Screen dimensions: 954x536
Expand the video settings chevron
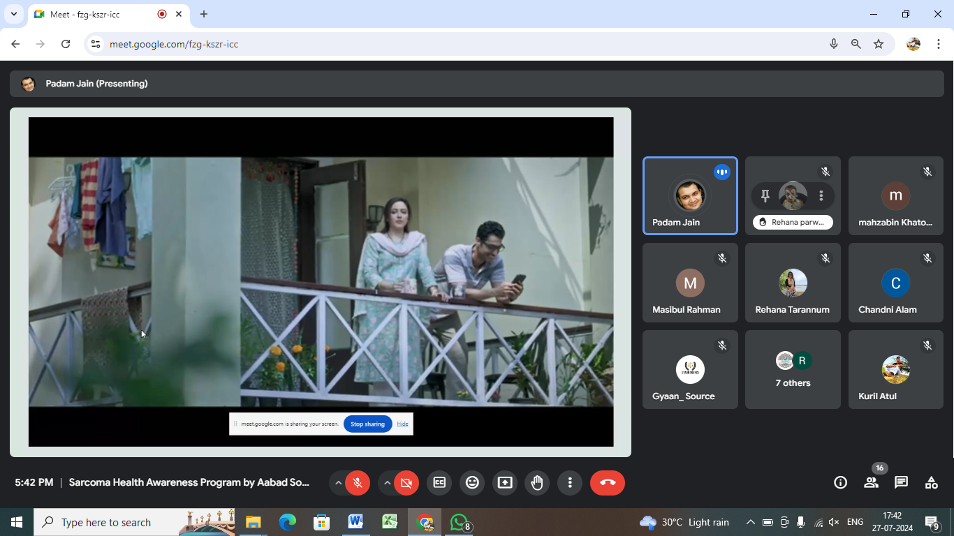[x=387, y=482]
